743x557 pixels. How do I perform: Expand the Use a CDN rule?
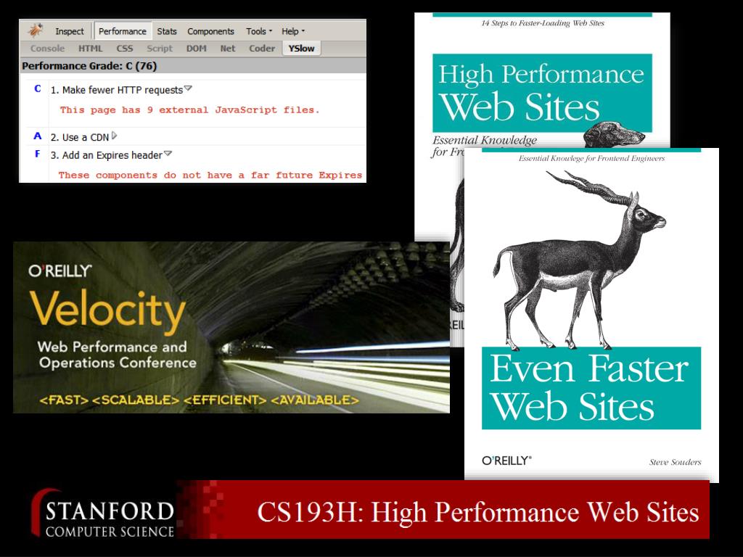(x=114, y=136)
